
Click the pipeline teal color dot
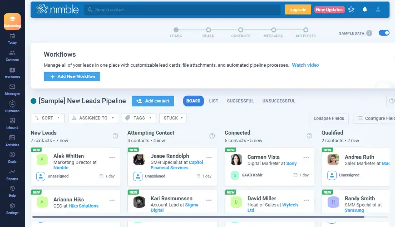click(x=33, y=101)
